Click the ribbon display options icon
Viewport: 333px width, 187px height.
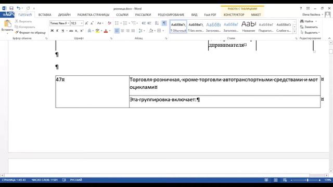[x=308, y=8]
